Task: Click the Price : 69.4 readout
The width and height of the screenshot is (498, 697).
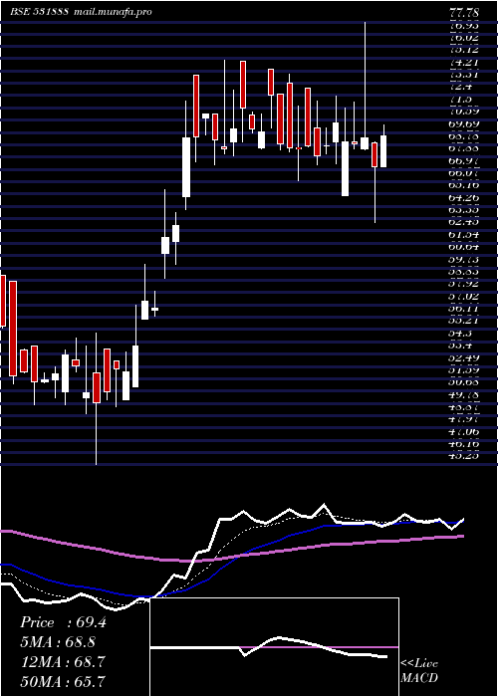Action: [63, 622]
